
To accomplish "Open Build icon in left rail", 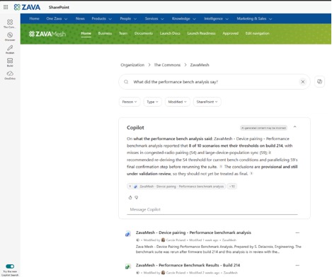I will click(x=10, y=62).
